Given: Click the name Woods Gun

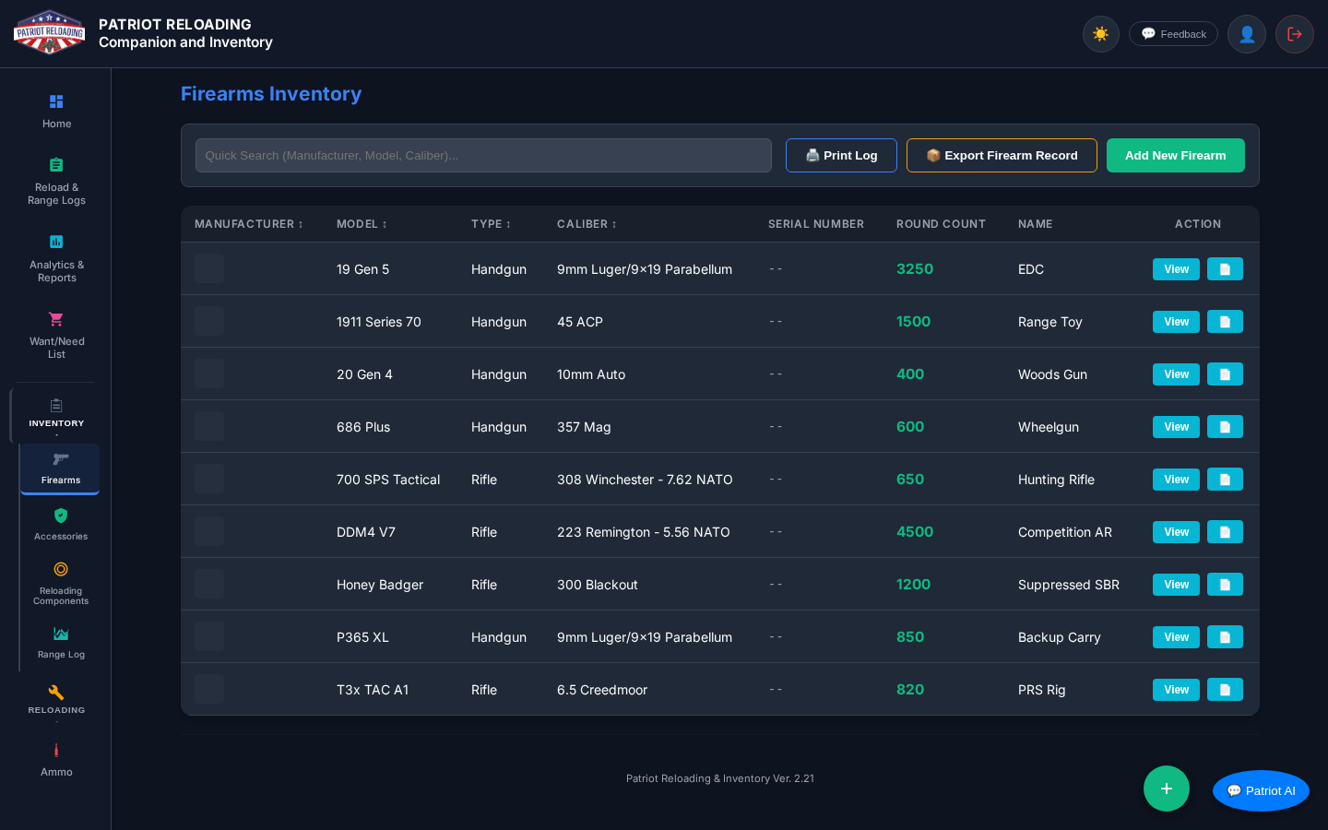Looking at the screenshot, I should 1052,374.
